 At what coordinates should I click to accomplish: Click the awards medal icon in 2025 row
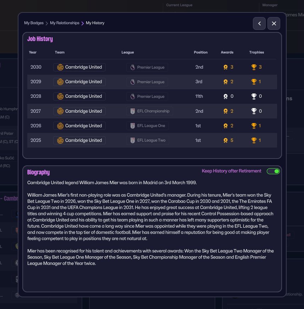pos(225,140)
